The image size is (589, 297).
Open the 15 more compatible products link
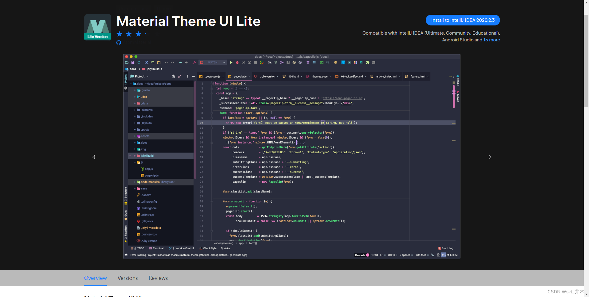pyautogui.click(x=491, y=40)
